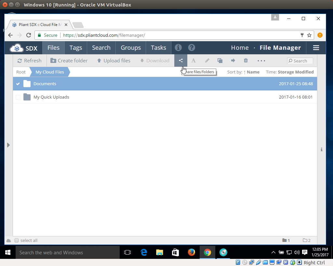
Task: Click the trash delete icon
Action: point(246,60)
